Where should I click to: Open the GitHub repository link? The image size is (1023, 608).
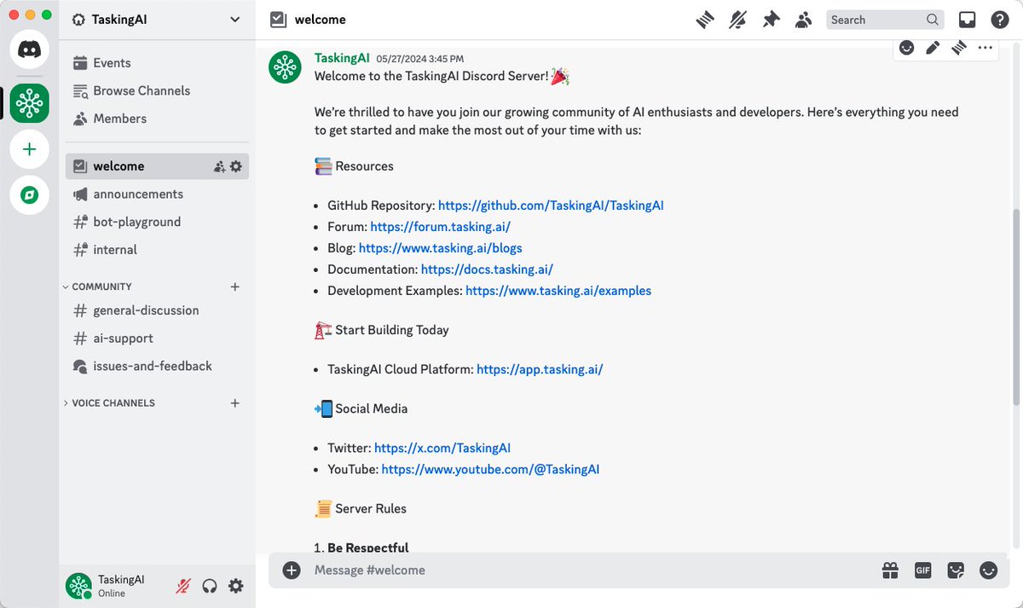click(x=551, y=206)
